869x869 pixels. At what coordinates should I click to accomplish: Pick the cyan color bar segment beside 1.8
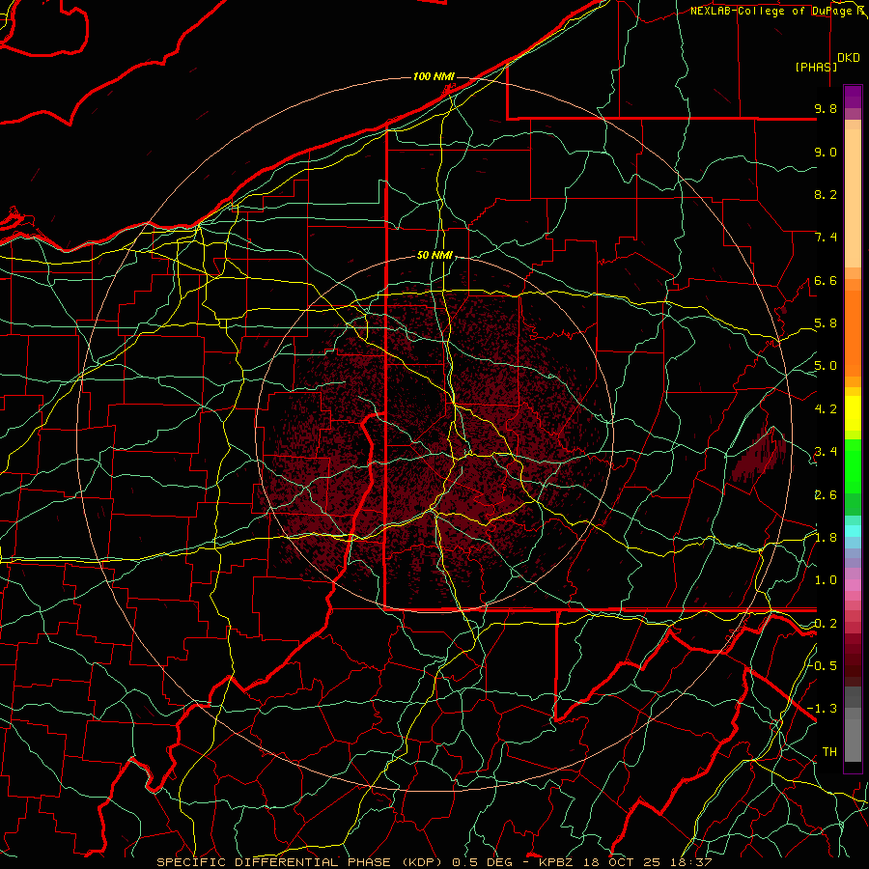853,531
